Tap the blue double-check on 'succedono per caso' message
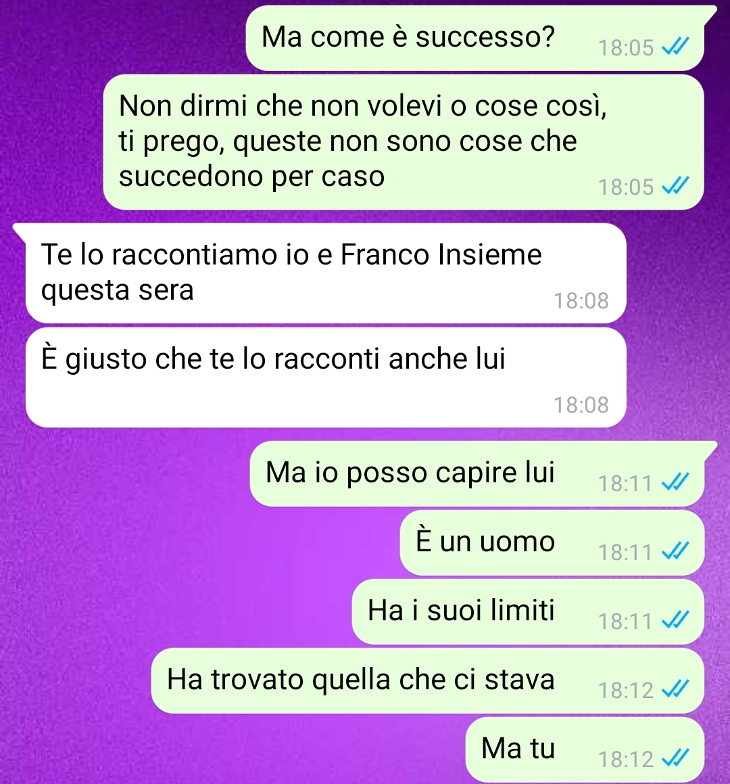 [x=675, y=187]
